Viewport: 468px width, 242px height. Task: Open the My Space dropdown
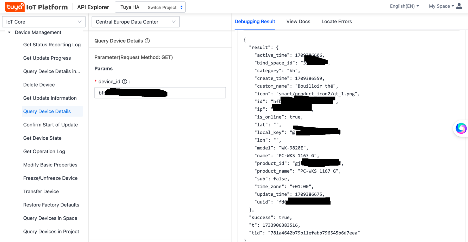tap(441, 6)
